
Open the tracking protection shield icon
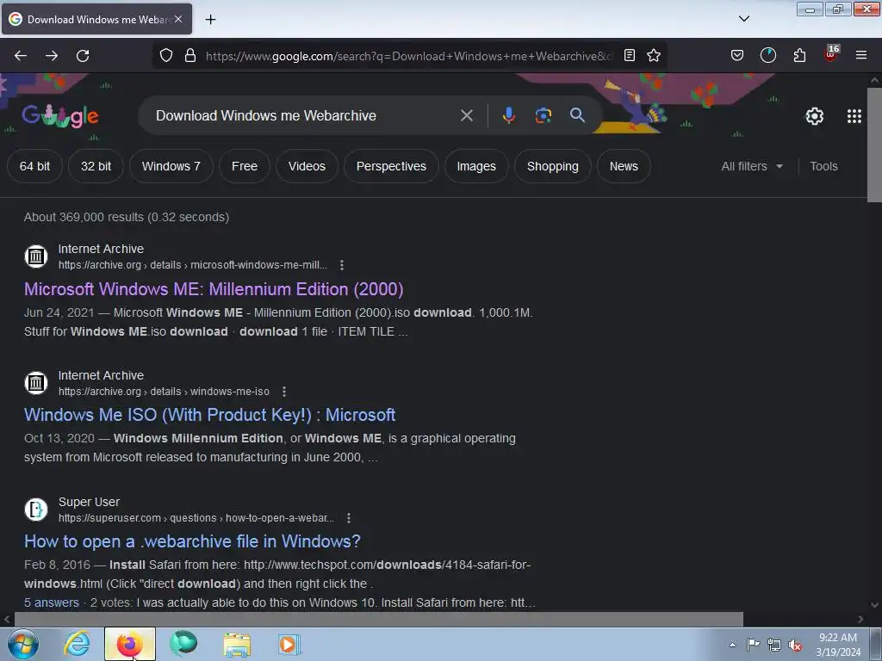(166, 56)
